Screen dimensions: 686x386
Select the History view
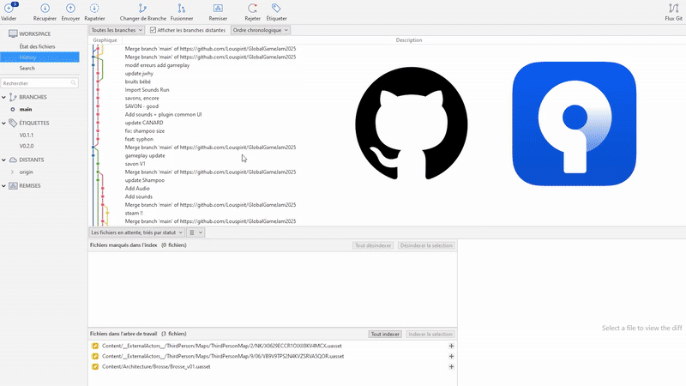pos(39,57)
